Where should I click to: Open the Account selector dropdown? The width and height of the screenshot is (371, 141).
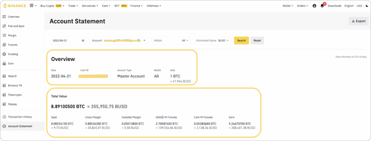(119, 40)
